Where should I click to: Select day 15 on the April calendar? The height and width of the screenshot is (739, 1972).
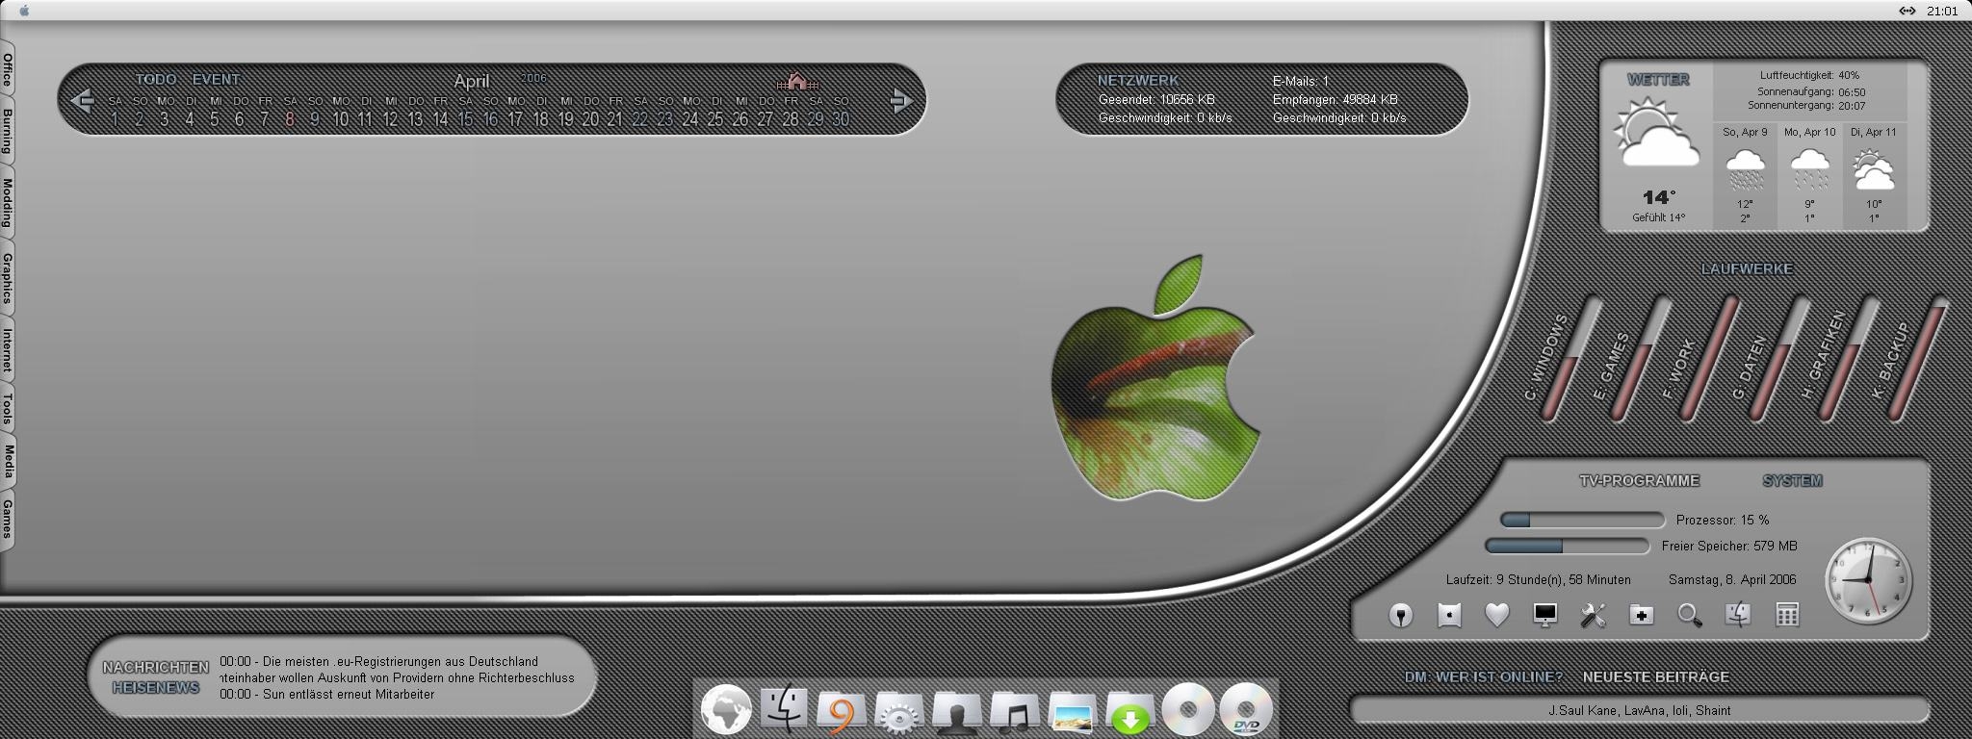[465, 119]
